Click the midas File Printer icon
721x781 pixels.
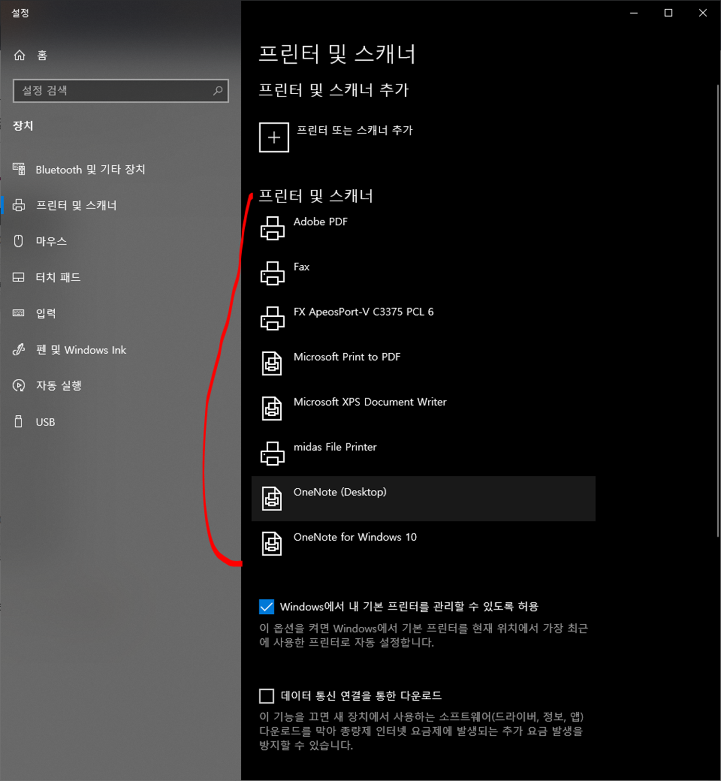pos(273,453)
